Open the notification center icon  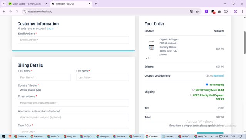coord(240,136)
